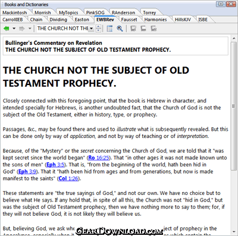Switch to the Mackintosh tab

[x=15, y=12]
